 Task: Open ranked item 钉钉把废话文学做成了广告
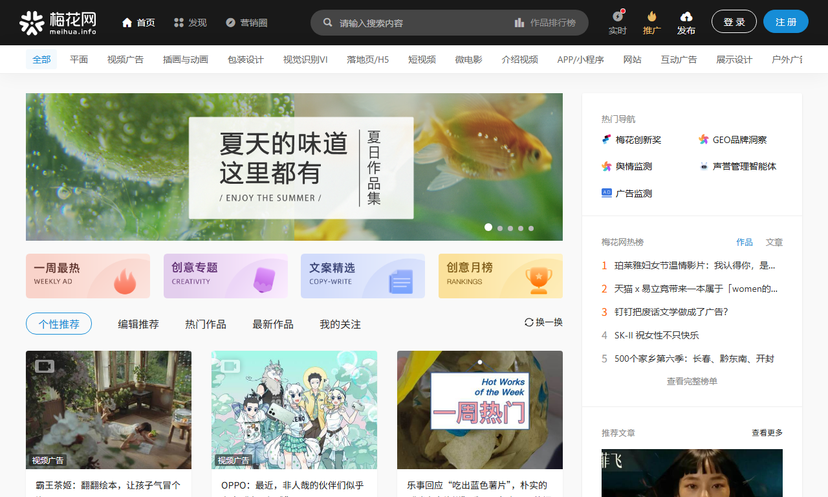coord(671,312)
